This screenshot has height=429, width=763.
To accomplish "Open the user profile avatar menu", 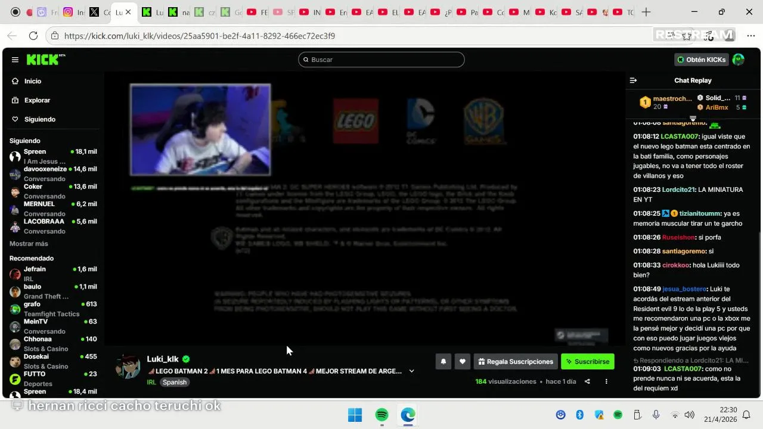I will [x=739, y=60].
